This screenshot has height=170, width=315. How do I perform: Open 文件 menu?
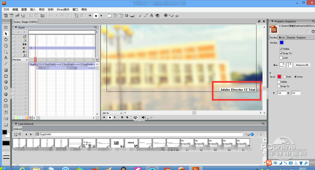click(x=6, y=9)
